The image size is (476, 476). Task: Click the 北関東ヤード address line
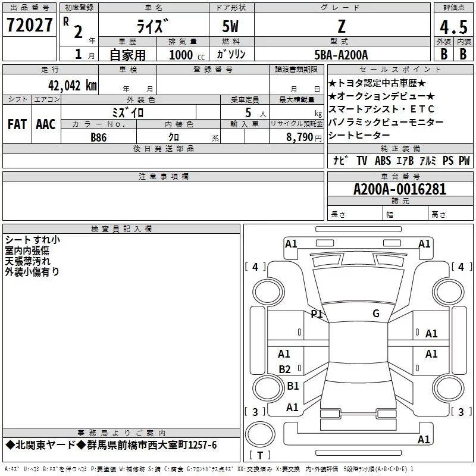[111, 445]
